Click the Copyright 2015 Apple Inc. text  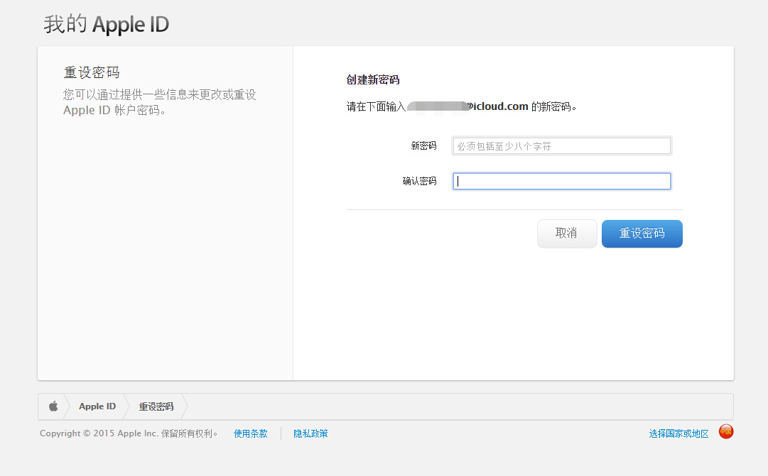tap(129, 433)
